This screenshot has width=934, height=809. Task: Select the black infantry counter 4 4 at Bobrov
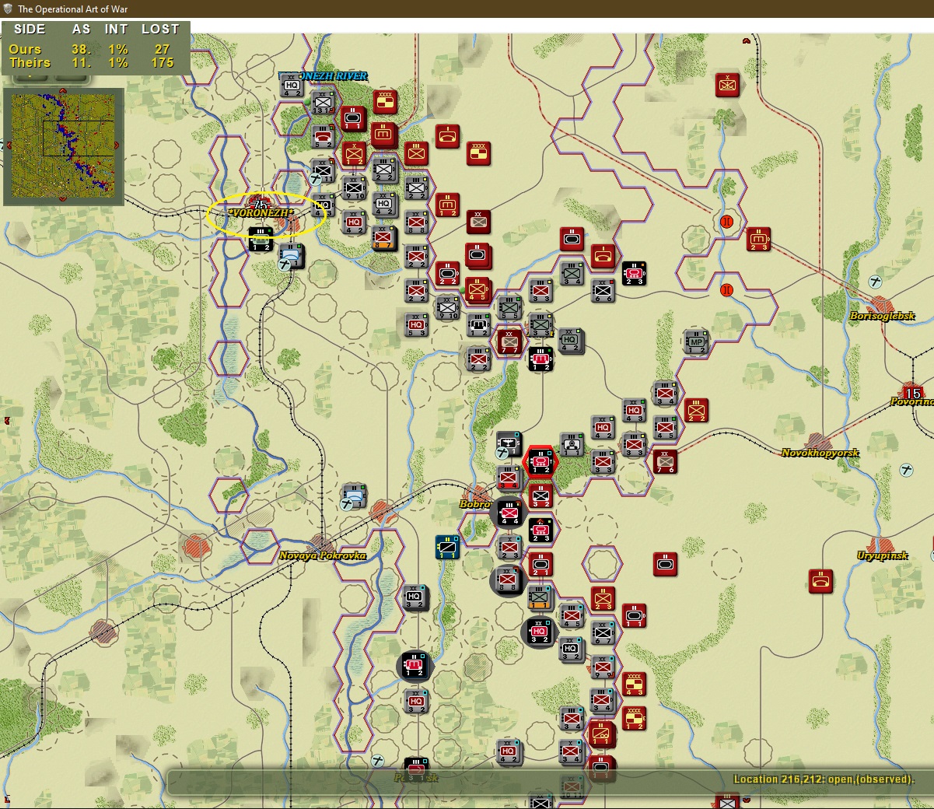(509, 512)
